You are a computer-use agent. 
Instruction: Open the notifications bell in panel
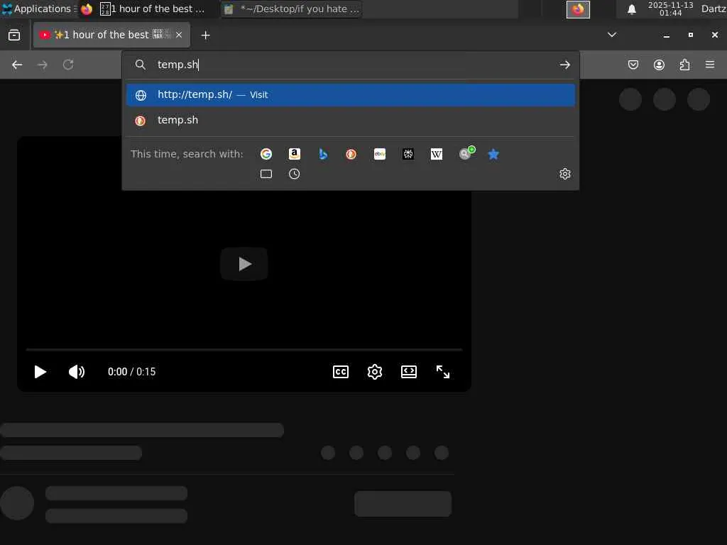[631, 9]
